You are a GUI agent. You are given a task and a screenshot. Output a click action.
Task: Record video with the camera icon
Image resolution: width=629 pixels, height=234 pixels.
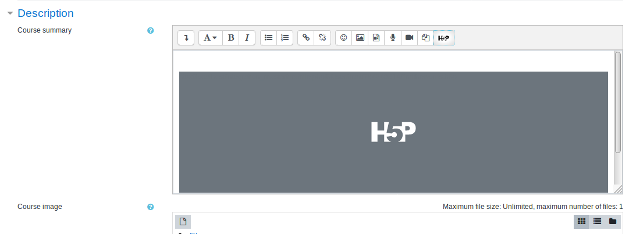coord(409,38)
